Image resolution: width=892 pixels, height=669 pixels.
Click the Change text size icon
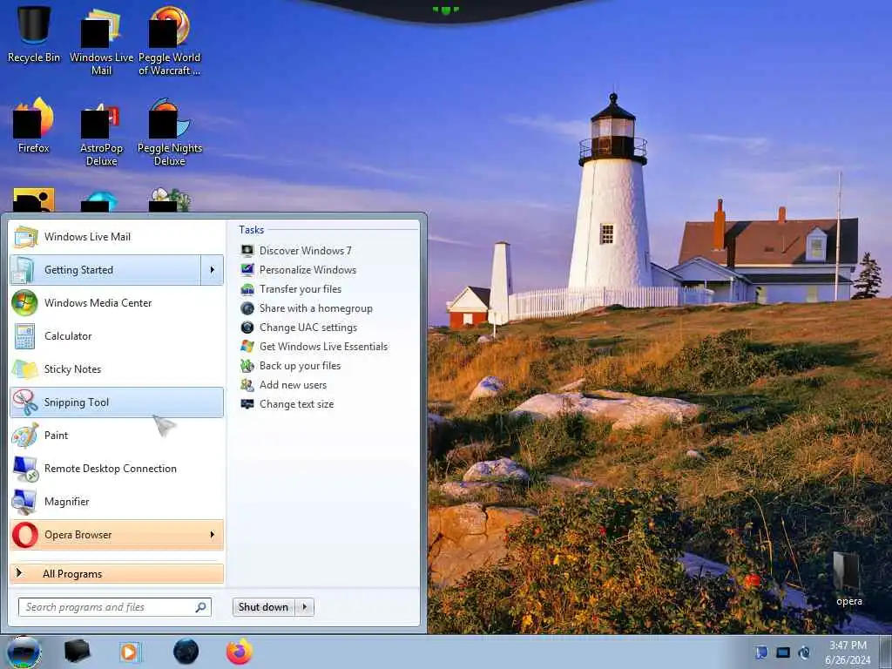pyautogui.click(x=247, y=404)
